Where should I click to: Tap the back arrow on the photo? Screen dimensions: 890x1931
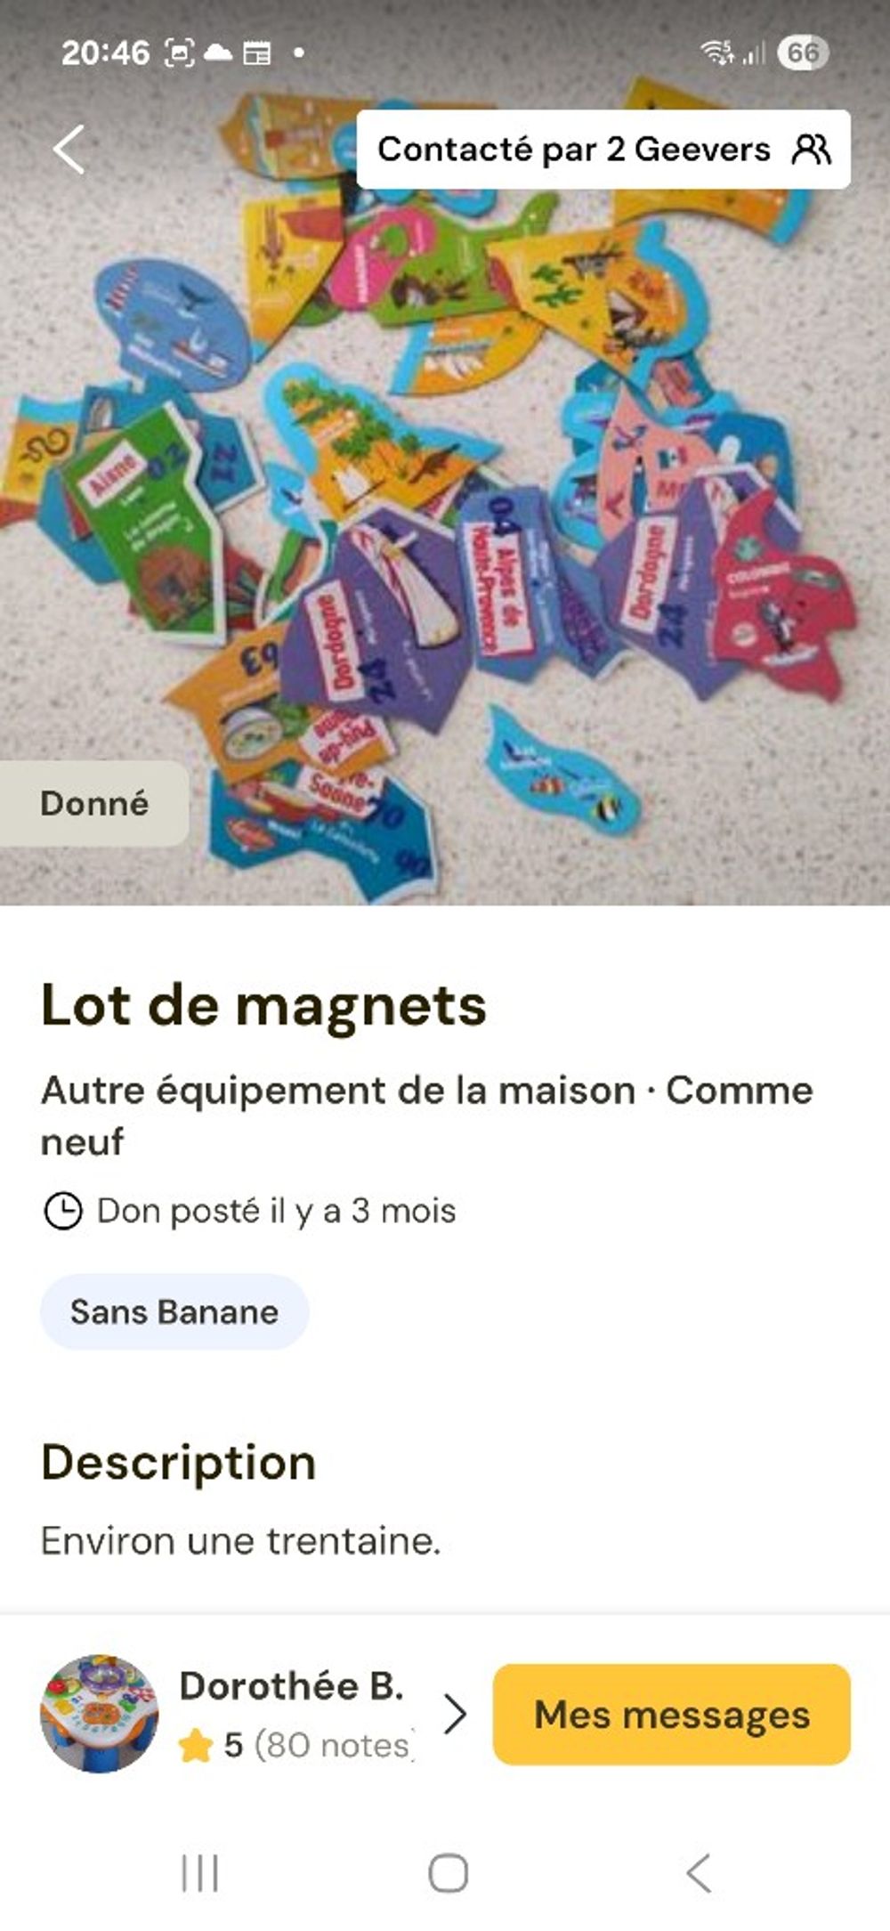69,149
